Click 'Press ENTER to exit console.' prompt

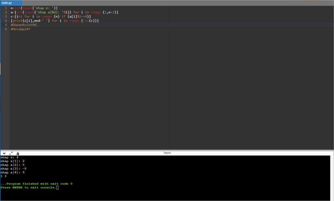tap(28, 187)
